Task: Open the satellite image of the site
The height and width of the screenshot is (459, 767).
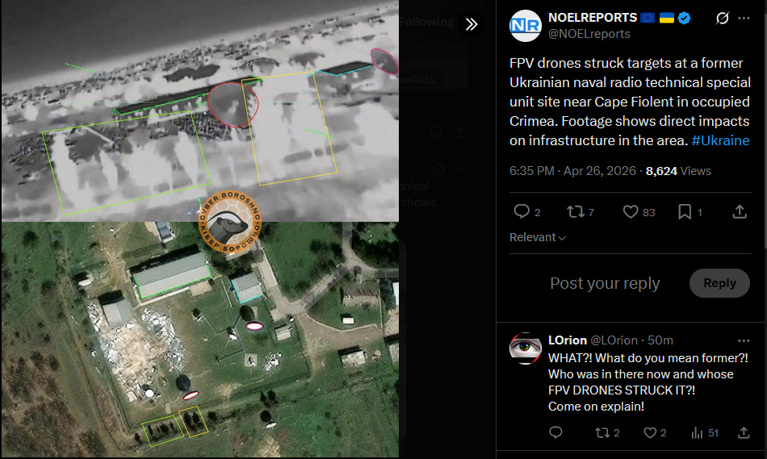Action: click(200, 340)
